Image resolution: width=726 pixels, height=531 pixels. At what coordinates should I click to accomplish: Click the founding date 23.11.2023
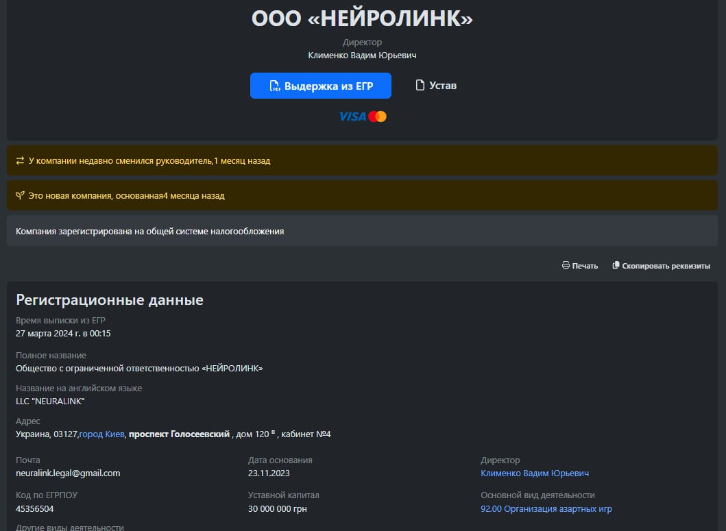click(x=269, y=473)
